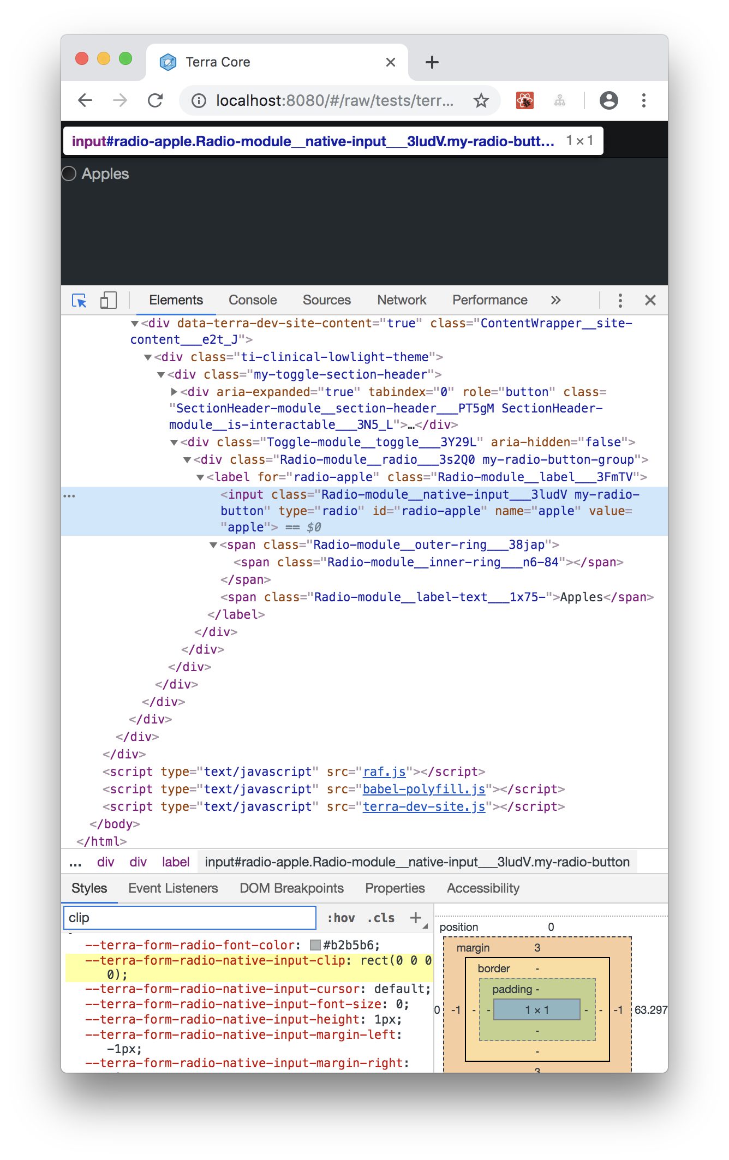
Task: Open the site information icon in the address bar
Action: click(x=199, y=100)
